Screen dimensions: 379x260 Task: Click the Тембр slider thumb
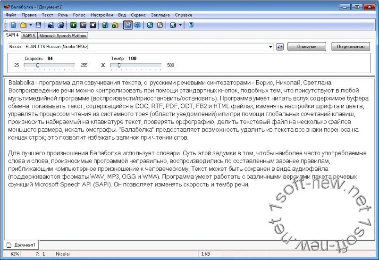(119, 65)
